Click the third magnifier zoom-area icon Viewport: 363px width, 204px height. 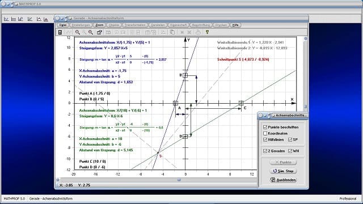(x=91, y=32)
